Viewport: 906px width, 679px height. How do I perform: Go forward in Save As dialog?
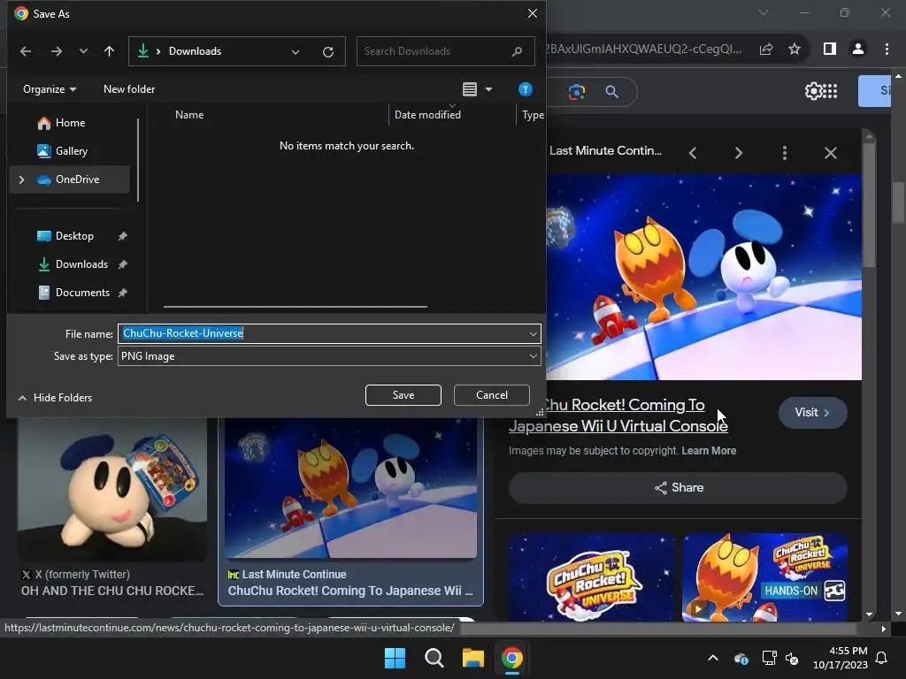tap(56, 51)
